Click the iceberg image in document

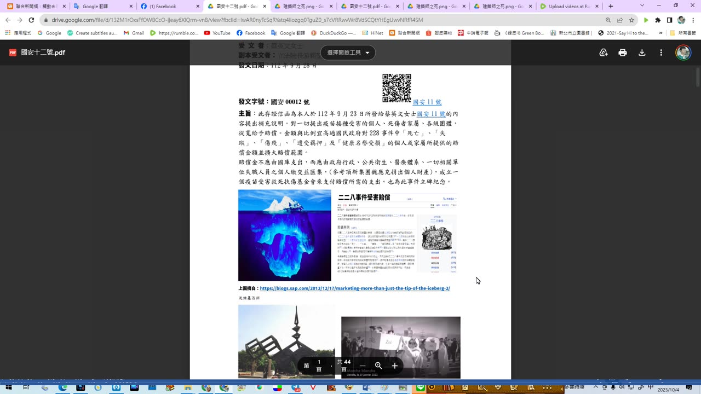(x=285, y=235)
